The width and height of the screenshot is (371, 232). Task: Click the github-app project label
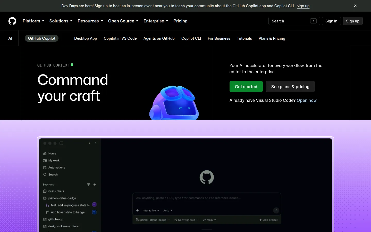tap(56, 219)
